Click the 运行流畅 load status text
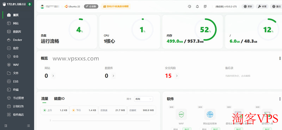Viewport: 282px width, 130px height. click(x=50, y=41)
